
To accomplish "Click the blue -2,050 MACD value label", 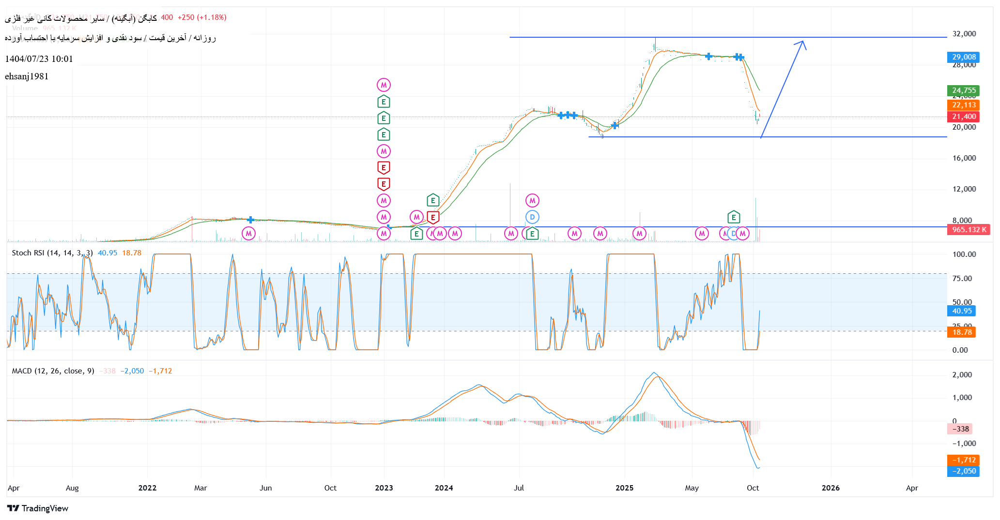I will (x=963, y=471).
